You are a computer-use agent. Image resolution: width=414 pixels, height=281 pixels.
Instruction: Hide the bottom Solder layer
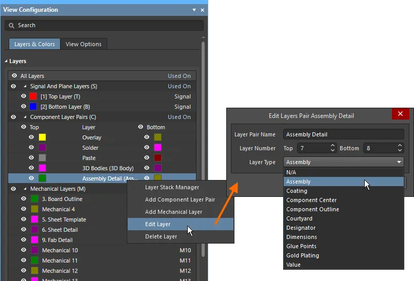click(x=147, y=147)
